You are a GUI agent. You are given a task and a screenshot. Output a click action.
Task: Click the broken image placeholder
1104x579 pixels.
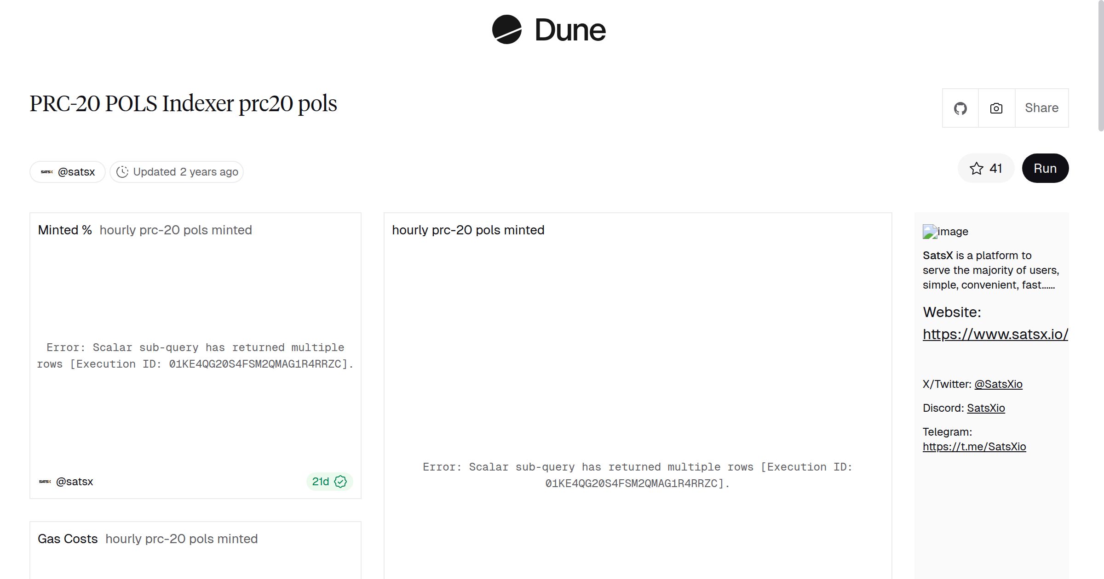930,232
